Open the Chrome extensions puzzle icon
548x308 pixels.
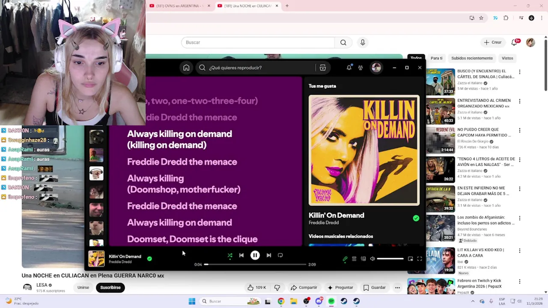pyautogui.click(x=506, y=18)
